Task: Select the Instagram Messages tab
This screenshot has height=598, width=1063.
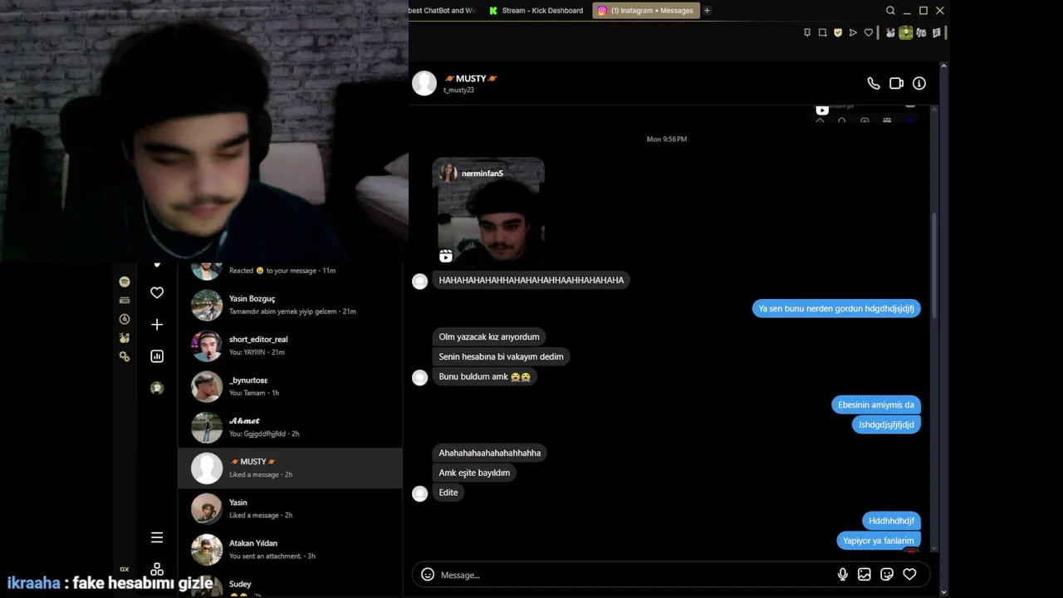Action: pyautogui.click(x=645, y=11)
